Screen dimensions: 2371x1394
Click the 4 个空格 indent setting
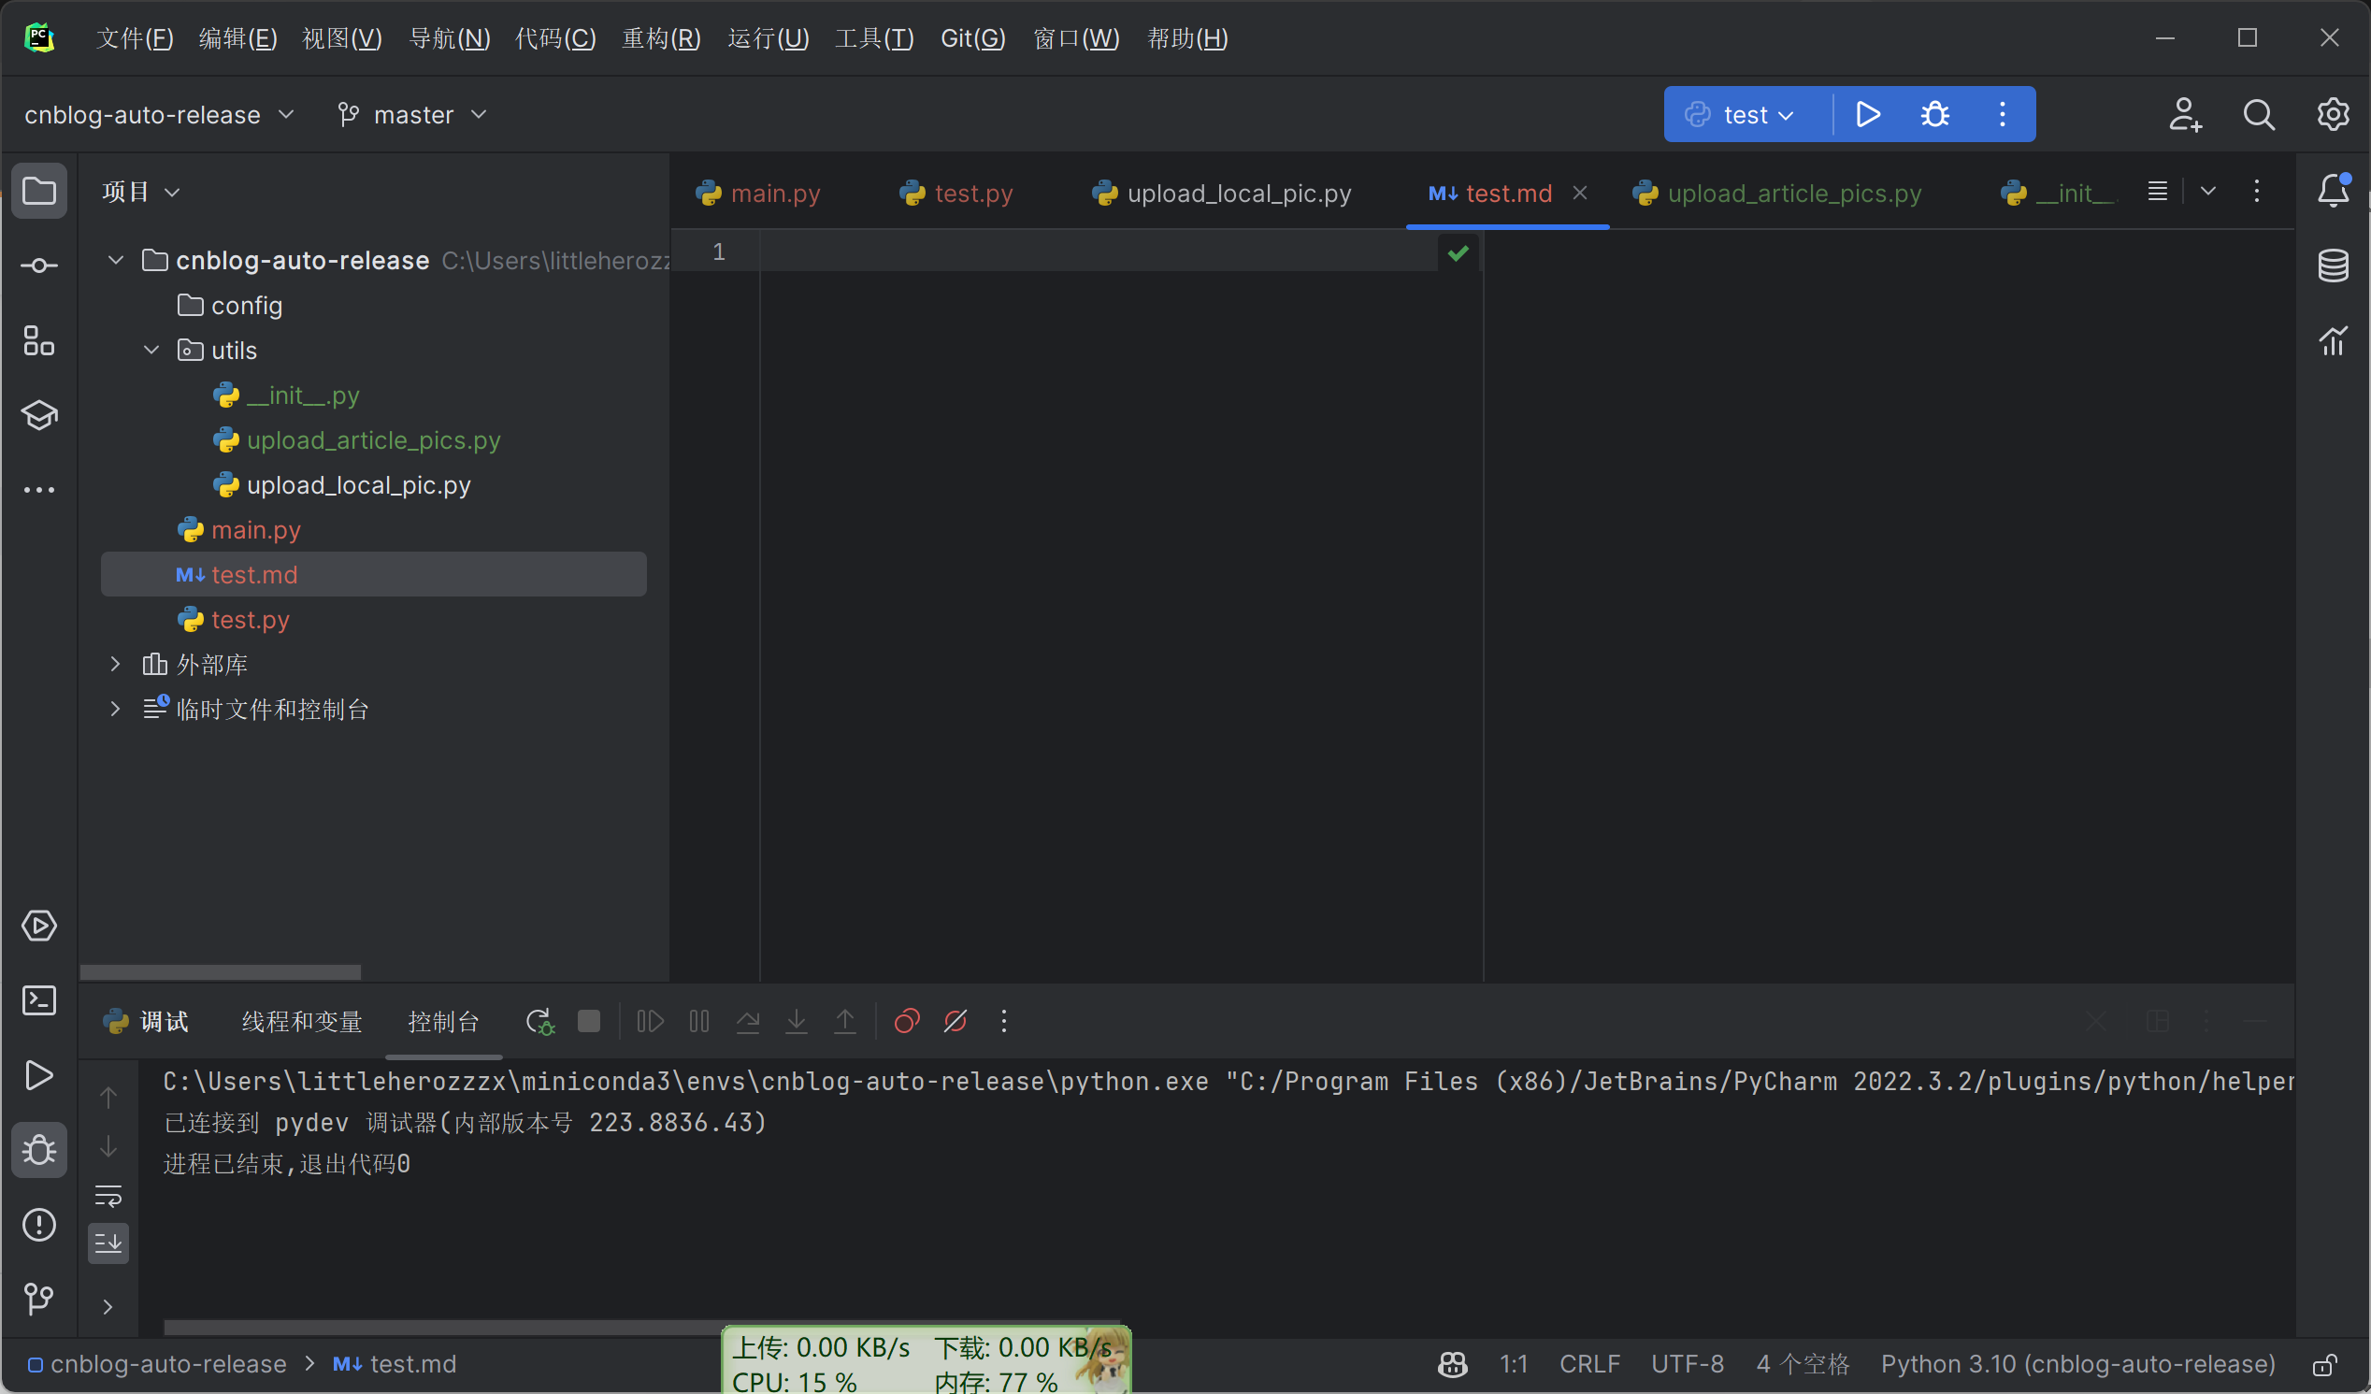point(1802,1365)
